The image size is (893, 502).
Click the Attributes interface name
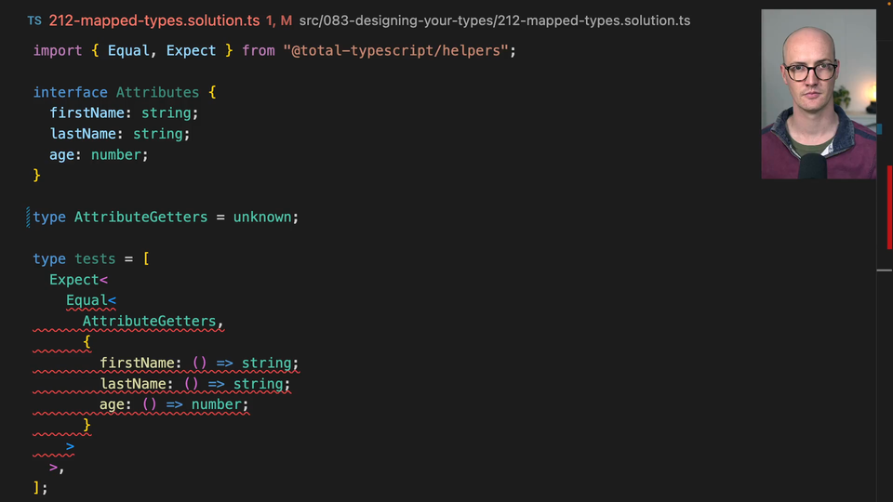tap(157, 92)
